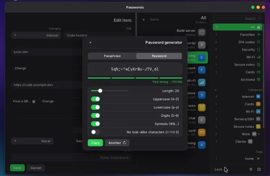Viewport: 270px width, 176px height.
Task: Edit the lucia-dev username field
Action: pyautogui.click(x=47, y=52)
